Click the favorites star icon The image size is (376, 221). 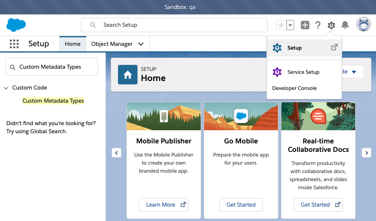tap(281, 25)
